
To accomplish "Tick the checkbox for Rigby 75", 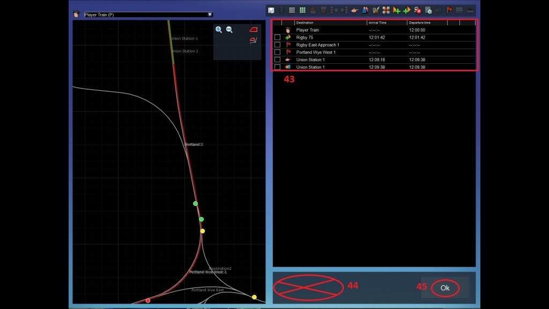I will point(277,37).
